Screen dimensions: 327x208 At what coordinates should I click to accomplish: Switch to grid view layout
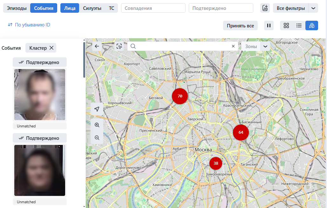pyautogui.click(x=286, y=25)
